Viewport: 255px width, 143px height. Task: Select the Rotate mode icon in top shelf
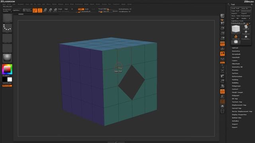pos(55,10)
